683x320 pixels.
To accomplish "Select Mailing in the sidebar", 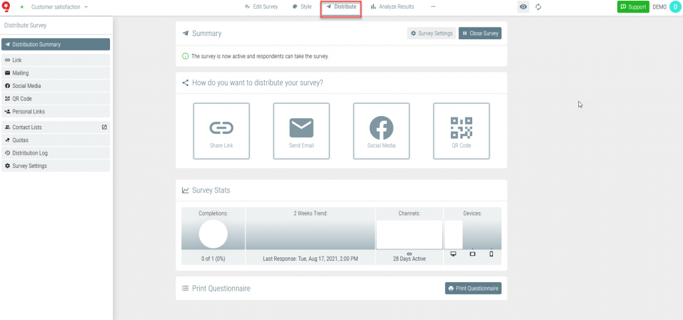I will pyautogui.click(x=21, y=73).
